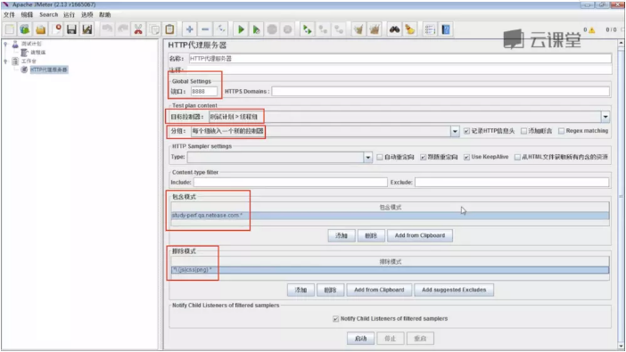Screen dimensions: 626x352
Task: Click the 名称 name input field
Action: tap(400, 59)
